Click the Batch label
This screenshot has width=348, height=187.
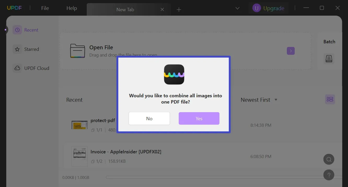[329, 42]
